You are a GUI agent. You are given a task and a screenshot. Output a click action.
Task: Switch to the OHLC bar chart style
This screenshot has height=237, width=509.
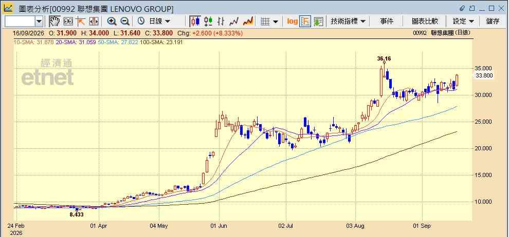pos(221,22)
